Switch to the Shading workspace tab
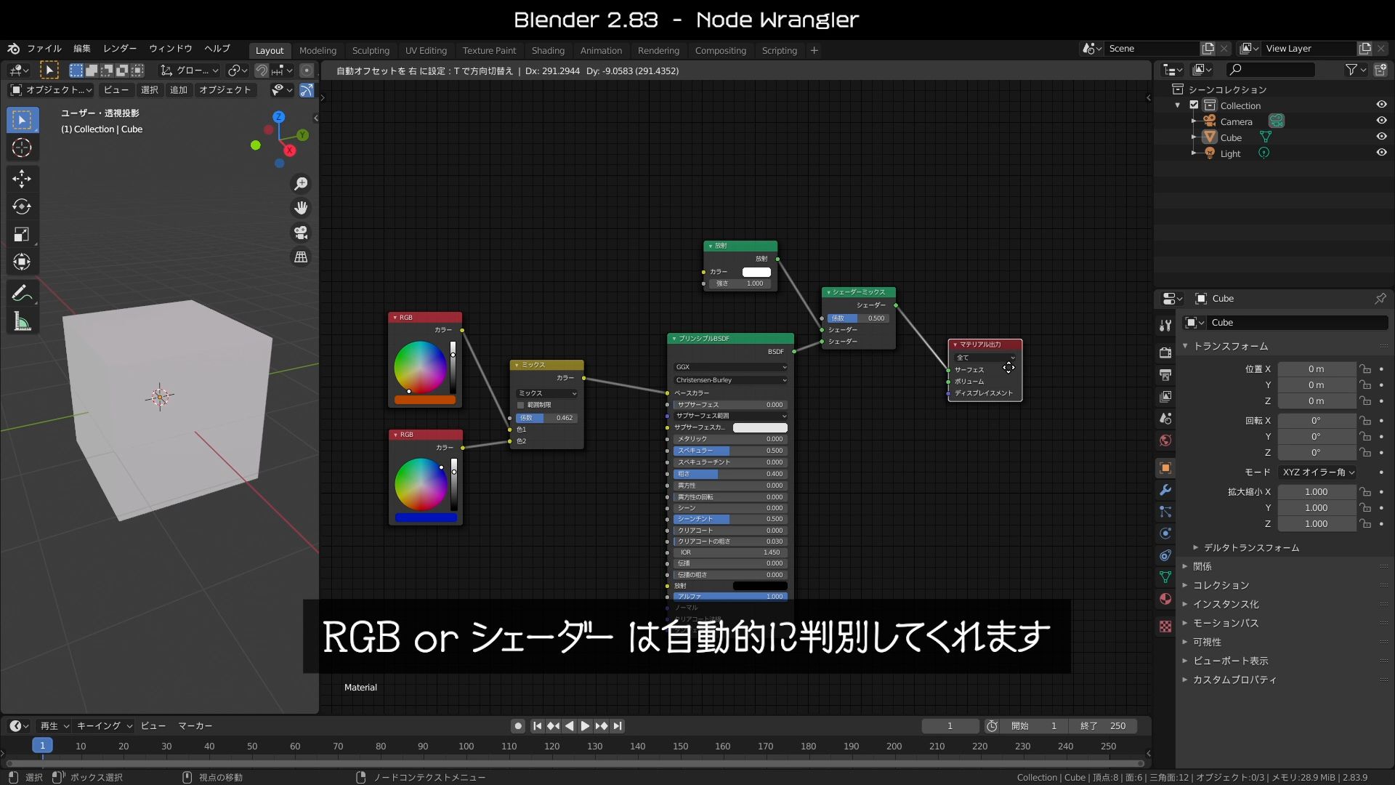The width and height of the screenshot is (1395, 785). 548,50
